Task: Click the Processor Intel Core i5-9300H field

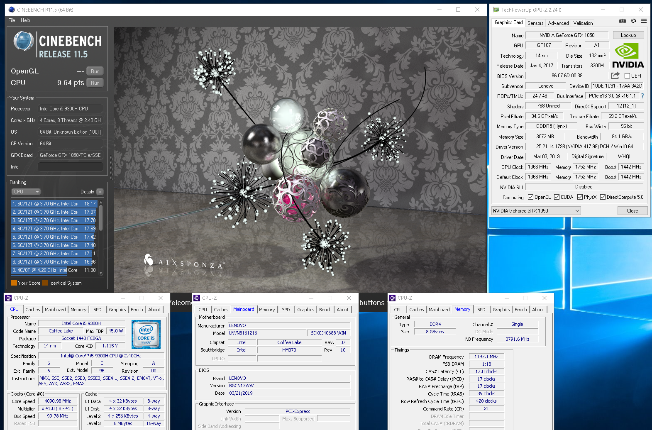Action: coord(71,109)
